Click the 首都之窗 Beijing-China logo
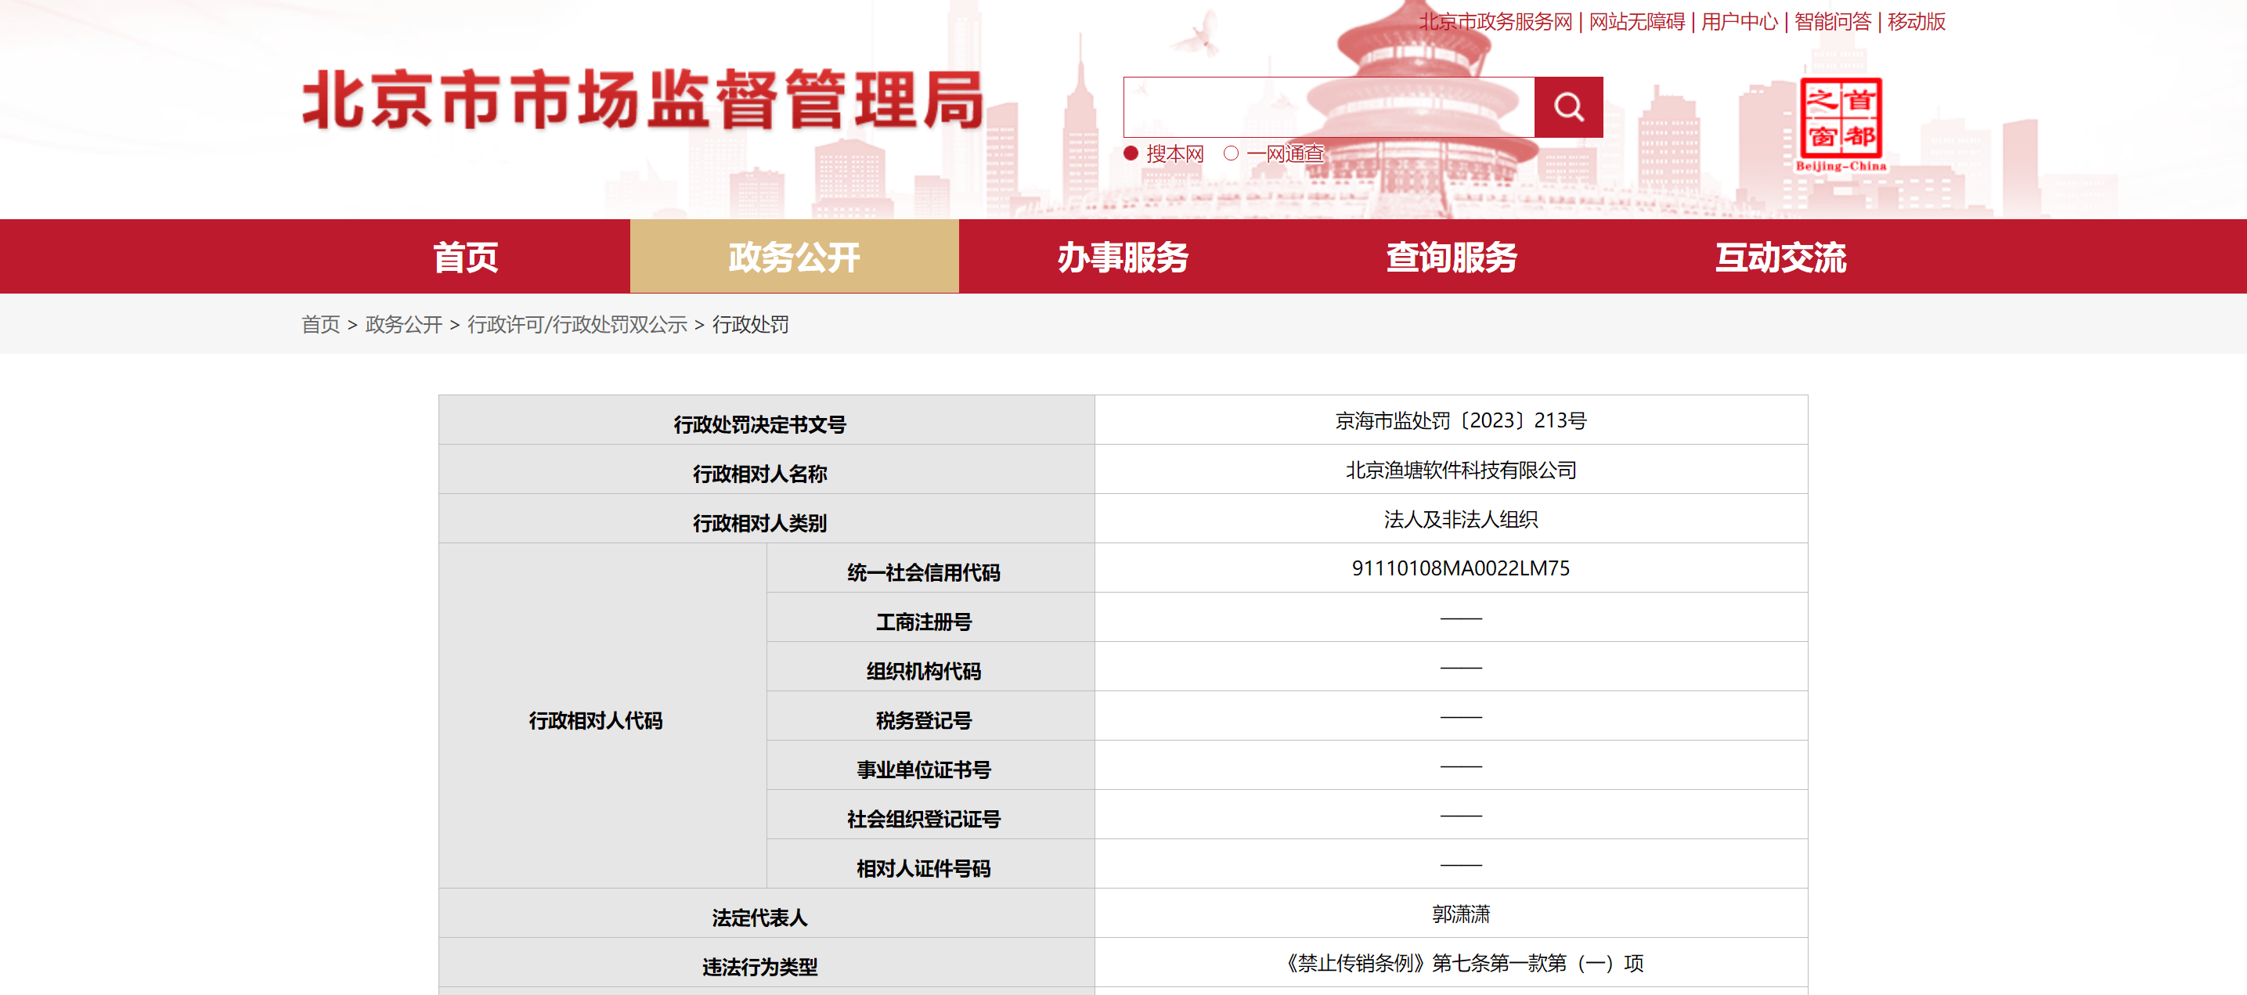 tap(1841, 124)
